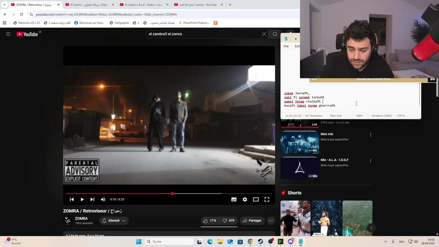Click the YouTube URL in the address bar
Screen dimensions: 439x247
106,14
